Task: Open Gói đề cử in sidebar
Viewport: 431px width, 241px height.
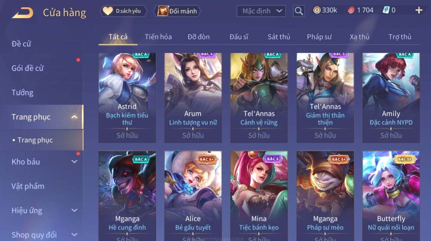Action: [x=28, y=68]
